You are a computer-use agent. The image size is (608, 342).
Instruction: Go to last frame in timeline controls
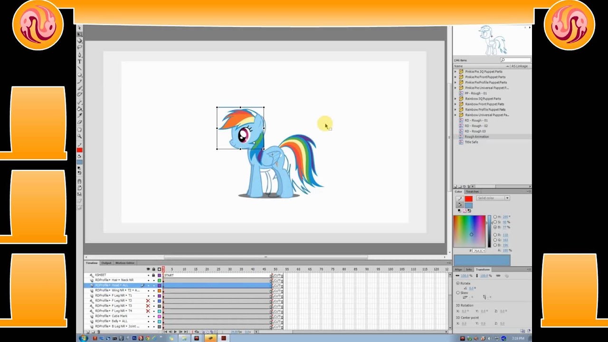coord(186,332)
